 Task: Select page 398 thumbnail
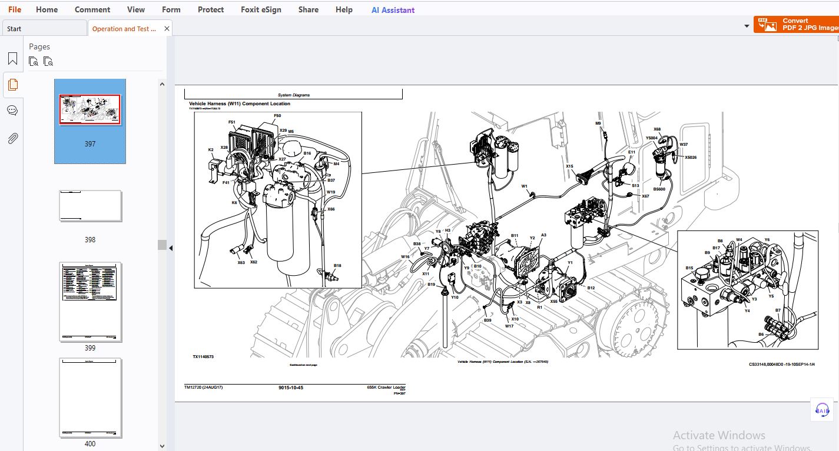pyautogui.click(x=90, y=206)
